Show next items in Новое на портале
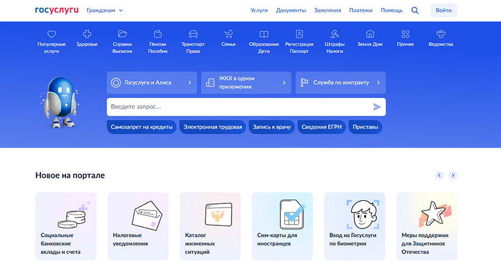501x262 pixels. pyautogui.click(x=453, y=175)
